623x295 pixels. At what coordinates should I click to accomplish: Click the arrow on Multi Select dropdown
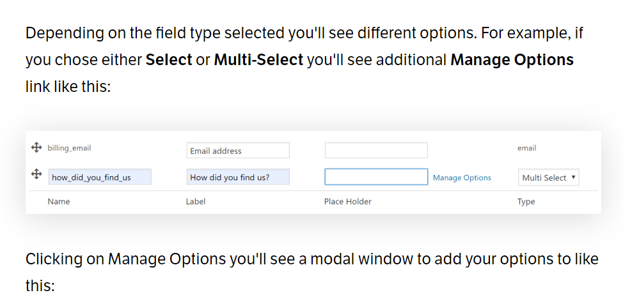[x=573, y=178]
